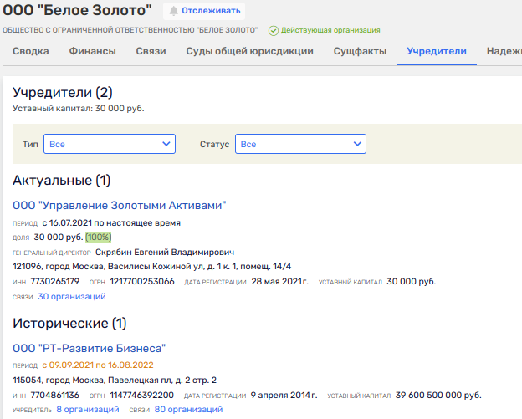Click OGRN value 1147746392200

pyautogui.click(x=142, y=395)
